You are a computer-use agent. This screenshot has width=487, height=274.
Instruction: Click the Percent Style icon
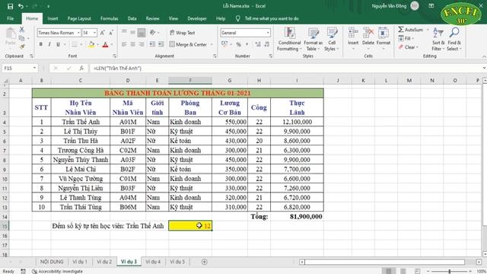click(x=238, y=44)
